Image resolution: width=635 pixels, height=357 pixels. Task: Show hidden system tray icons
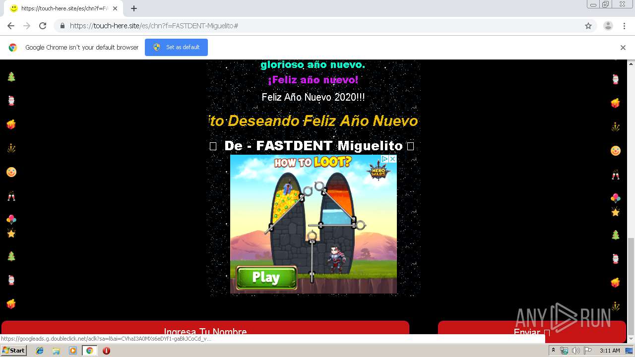click(x=553, y=351)
